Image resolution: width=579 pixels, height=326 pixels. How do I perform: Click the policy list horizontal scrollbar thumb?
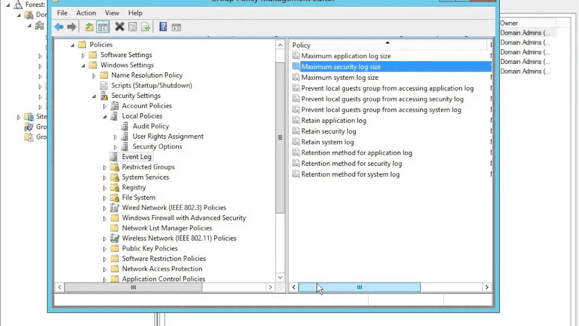pos(359,287)
